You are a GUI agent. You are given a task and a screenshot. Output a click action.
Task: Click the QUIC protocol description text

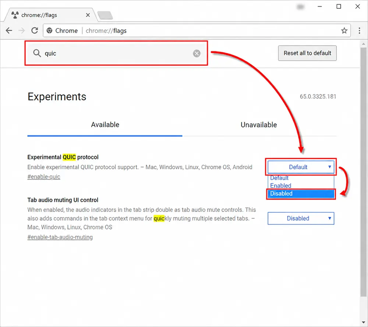click(x=139, y=167)
